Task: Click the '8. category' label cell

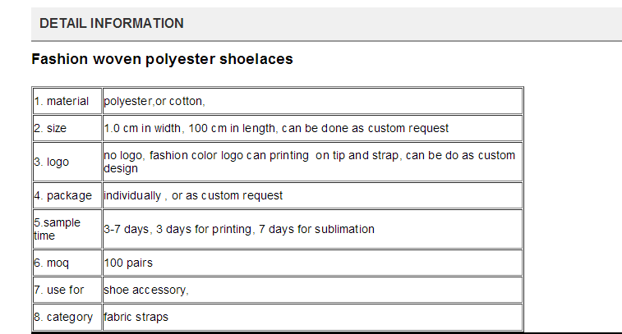Action: tap(67, 317)
